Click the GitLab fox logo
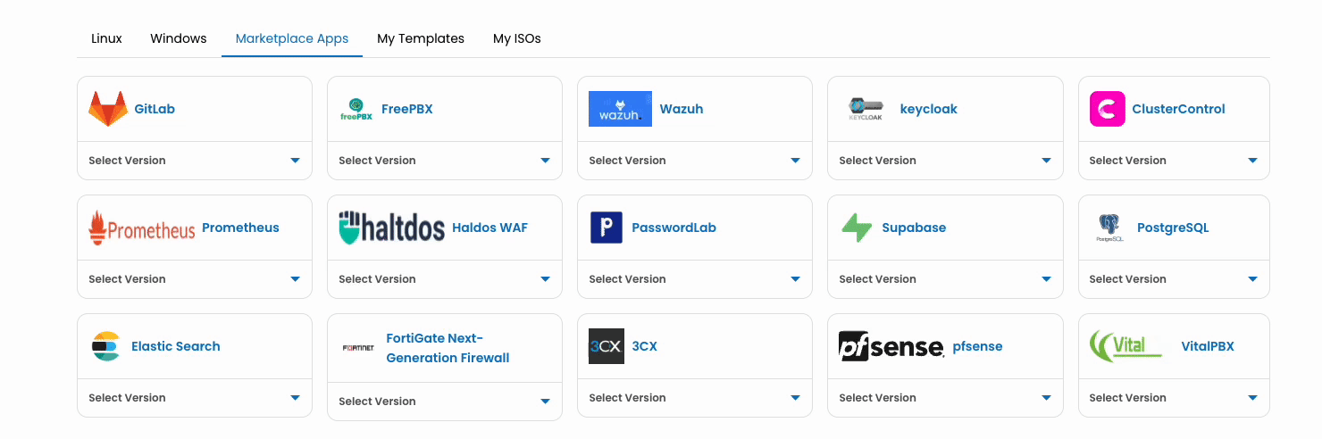This screenshot has width=1322, height=439. [107, 109]
